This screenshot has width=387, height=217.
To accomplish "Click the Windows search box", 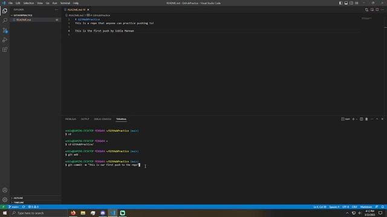I will [x=39, y=213].
